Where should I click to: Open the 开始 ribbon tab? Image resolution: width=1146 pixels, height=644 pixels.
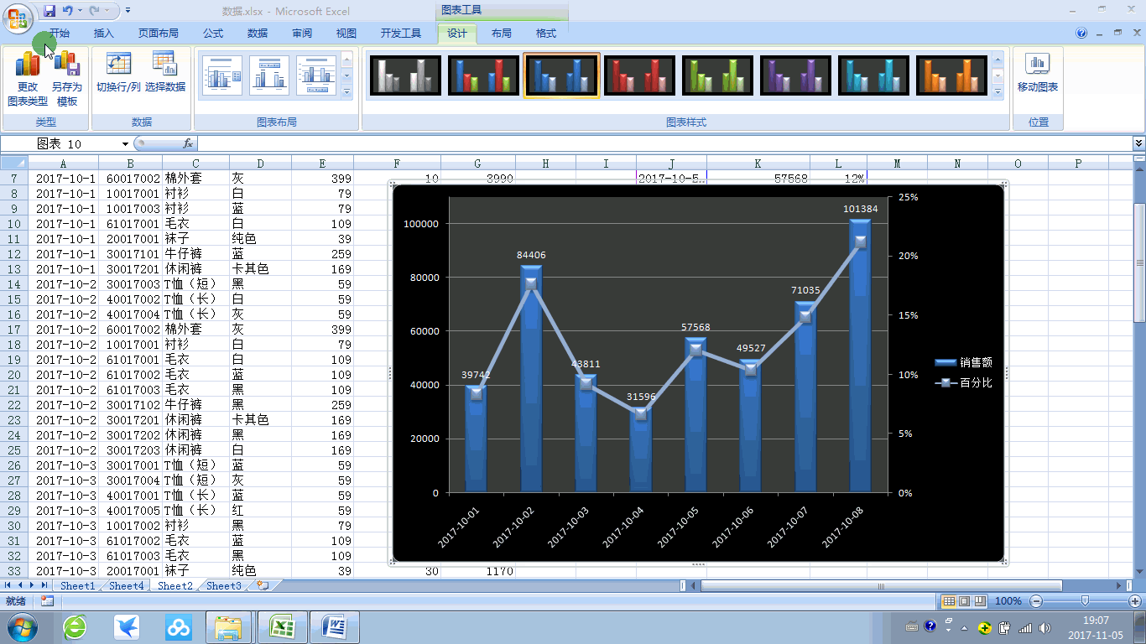[x=60, y=34]
